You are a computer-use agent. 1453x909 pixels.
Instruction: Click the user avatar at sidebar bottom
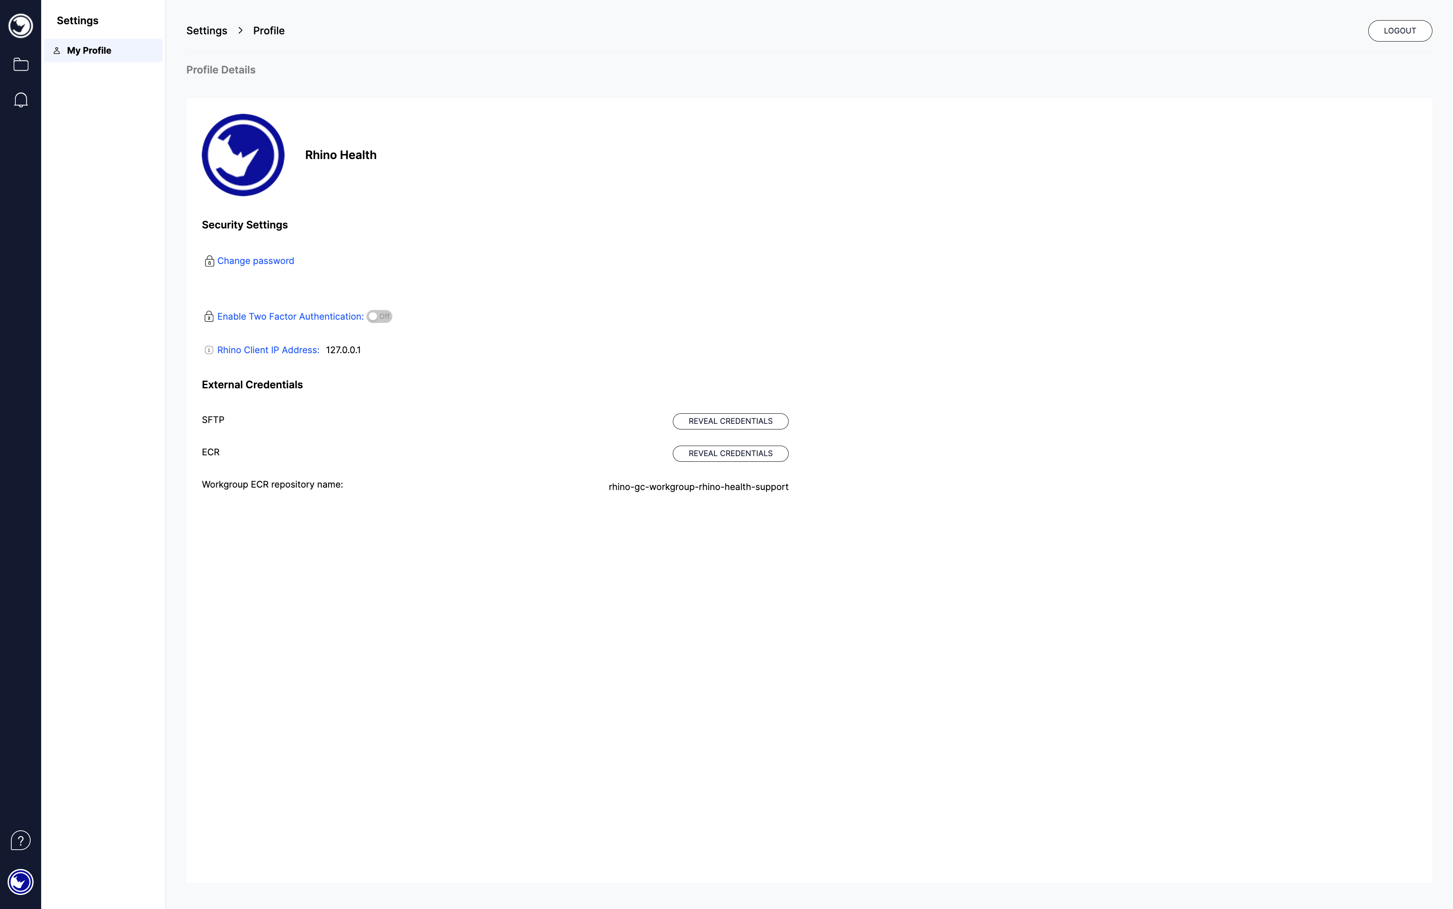21,882
